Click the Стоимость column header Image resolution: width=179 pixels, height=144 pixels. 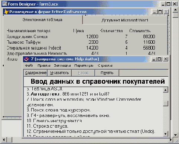click(140, 31)
